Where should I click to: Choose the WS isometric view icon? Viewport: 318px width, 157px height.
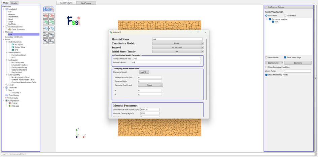pyautogui.click(x=52, y=35)
